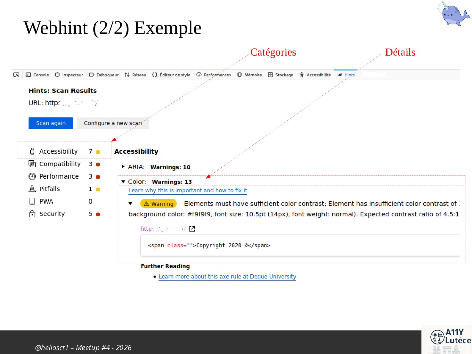Click the Stockage tab icon
The height and width of the screenshot is (354, 472).
pos(270,75)
